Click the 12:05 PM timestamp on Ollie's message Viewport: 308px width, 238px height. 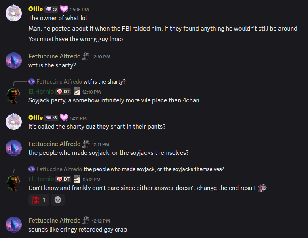(79, 9)
